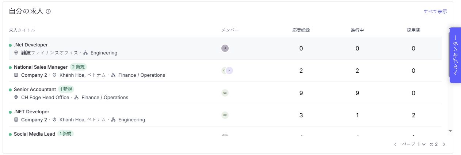The image size is (461, 155).
Task: Open すべて表示 link
Action: coord(435,11)
